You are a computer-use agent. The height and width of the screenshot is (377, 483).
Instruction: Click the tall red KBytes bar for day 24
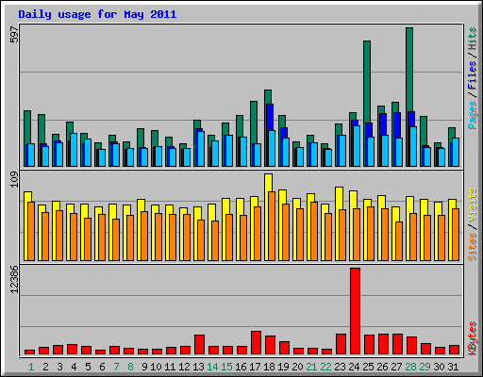(x=356, y=311)
